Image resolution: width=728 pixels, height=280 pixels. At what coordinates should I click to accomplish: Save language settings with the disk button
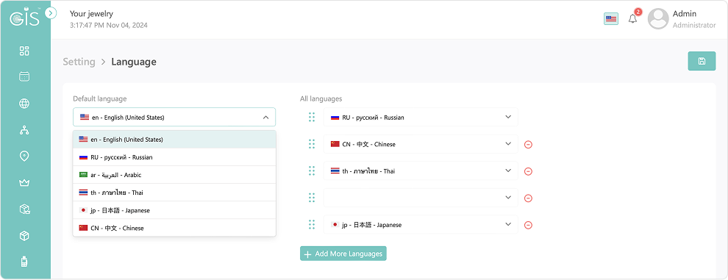pyautogui.click(x=702, y=61)
